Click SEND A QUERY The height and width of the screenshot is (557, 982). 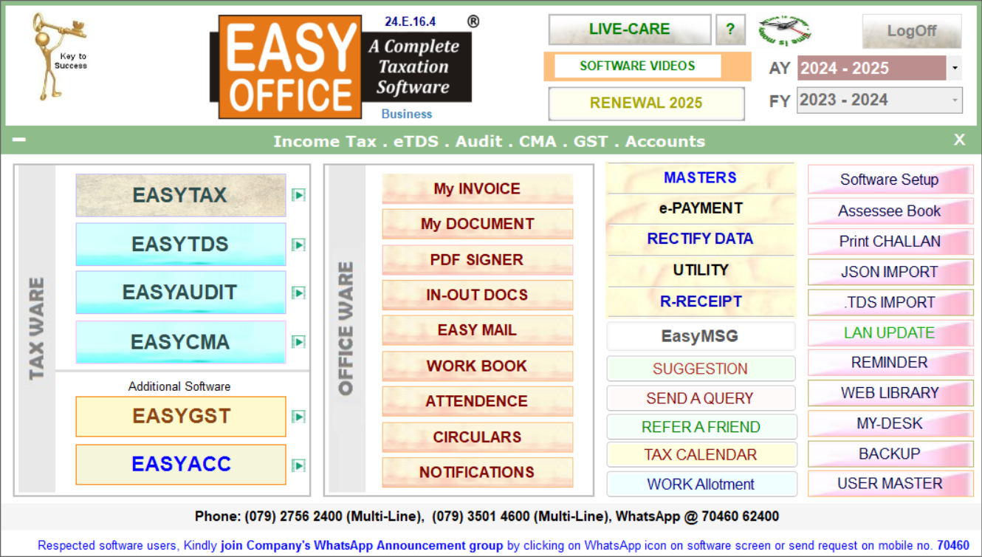click(701, 398)
